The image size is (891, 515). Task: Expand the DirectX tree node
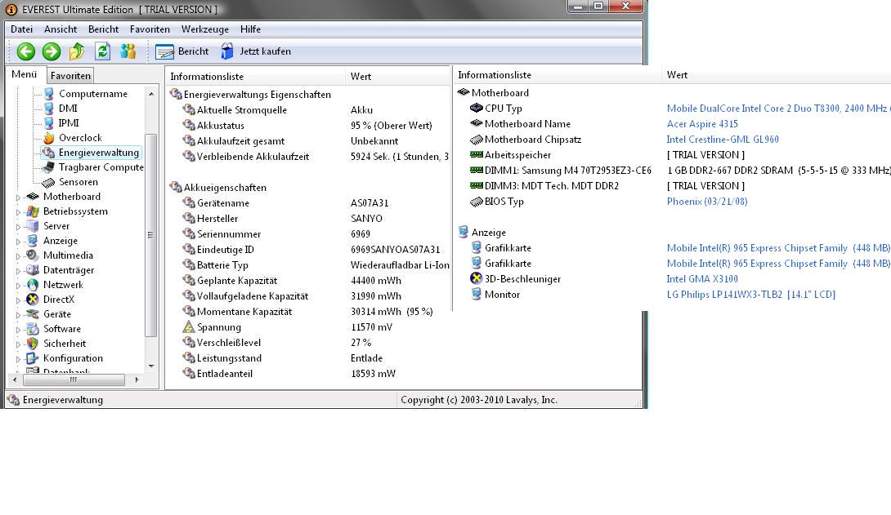pyautogui.click(x=18, y=300)
